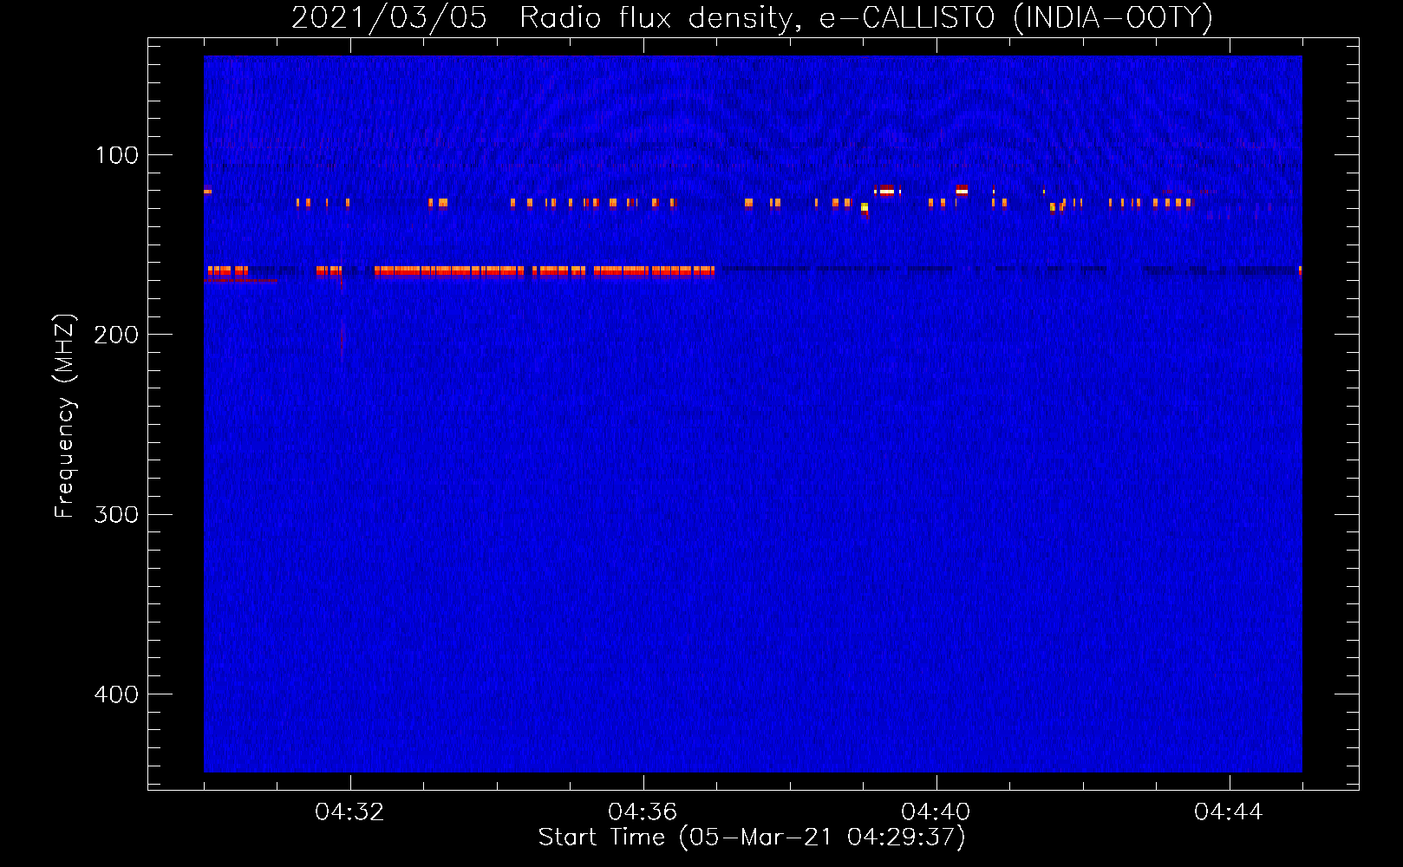Click the 400 frequency tick label

pos(117,694)
